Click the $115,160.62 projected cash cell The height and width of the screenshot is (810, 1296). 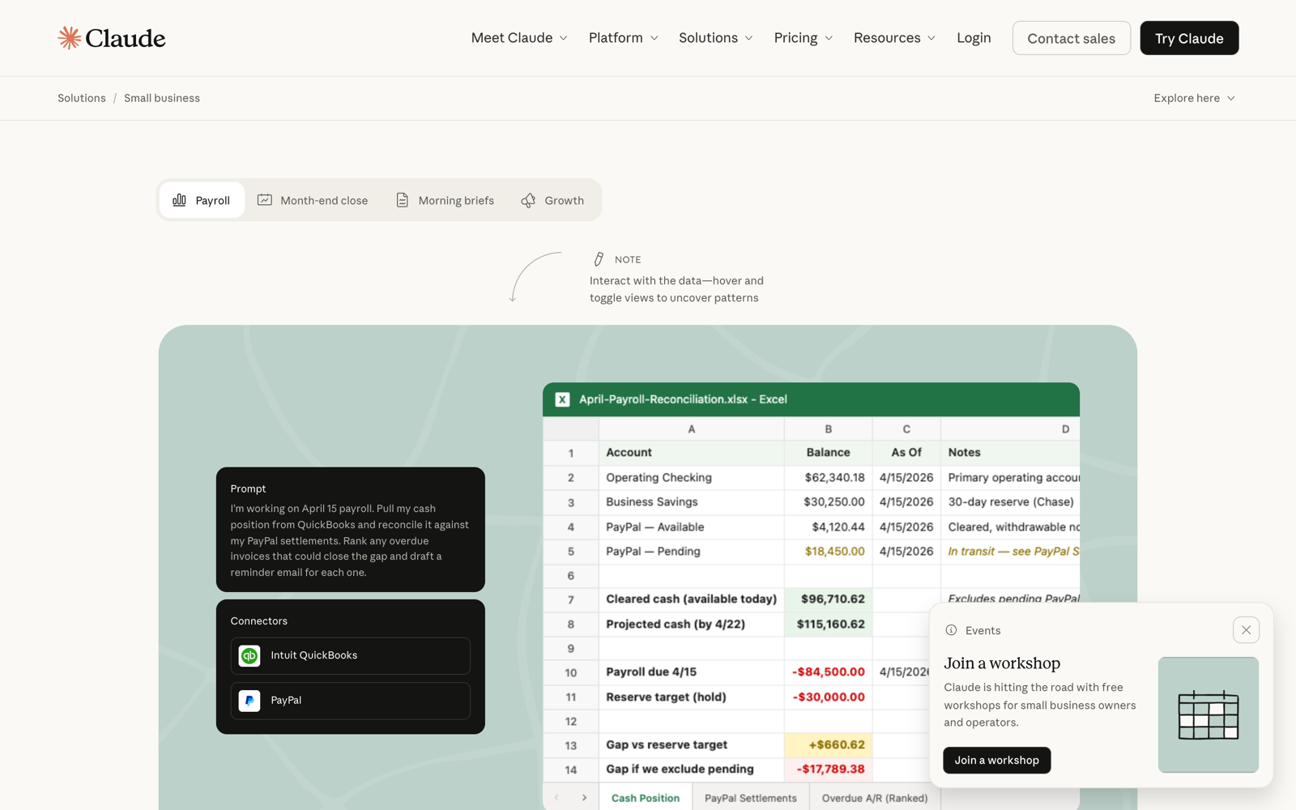click(x=829, y=625)
